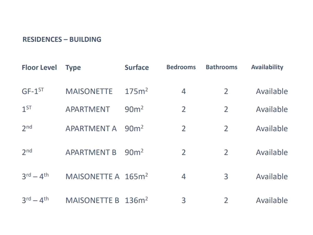
Task: Click the RESIDENCES – BUILDING heading
Action: (x=62, y=39)
